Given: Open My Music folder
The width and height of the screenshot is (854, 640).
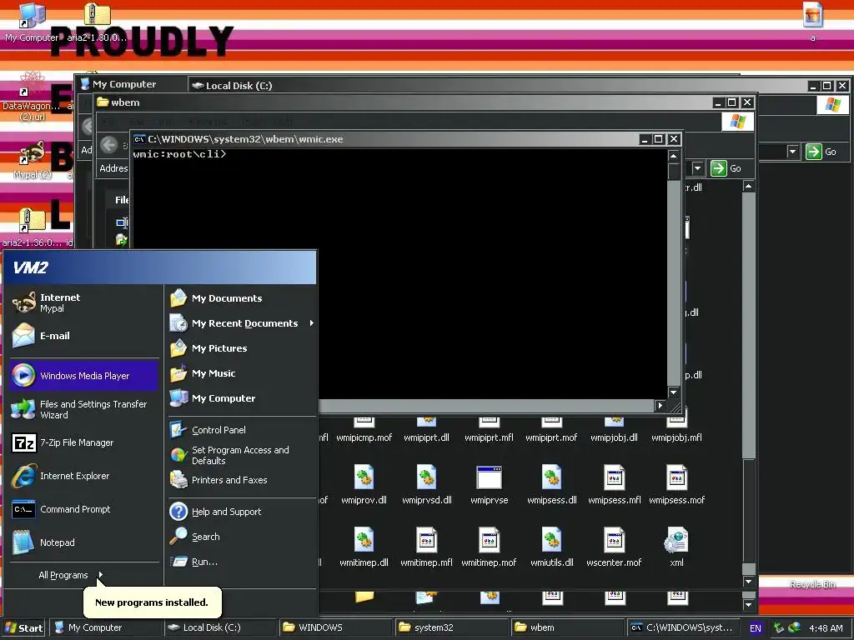Looking at the screenshot, I should (x=242, y=373).
